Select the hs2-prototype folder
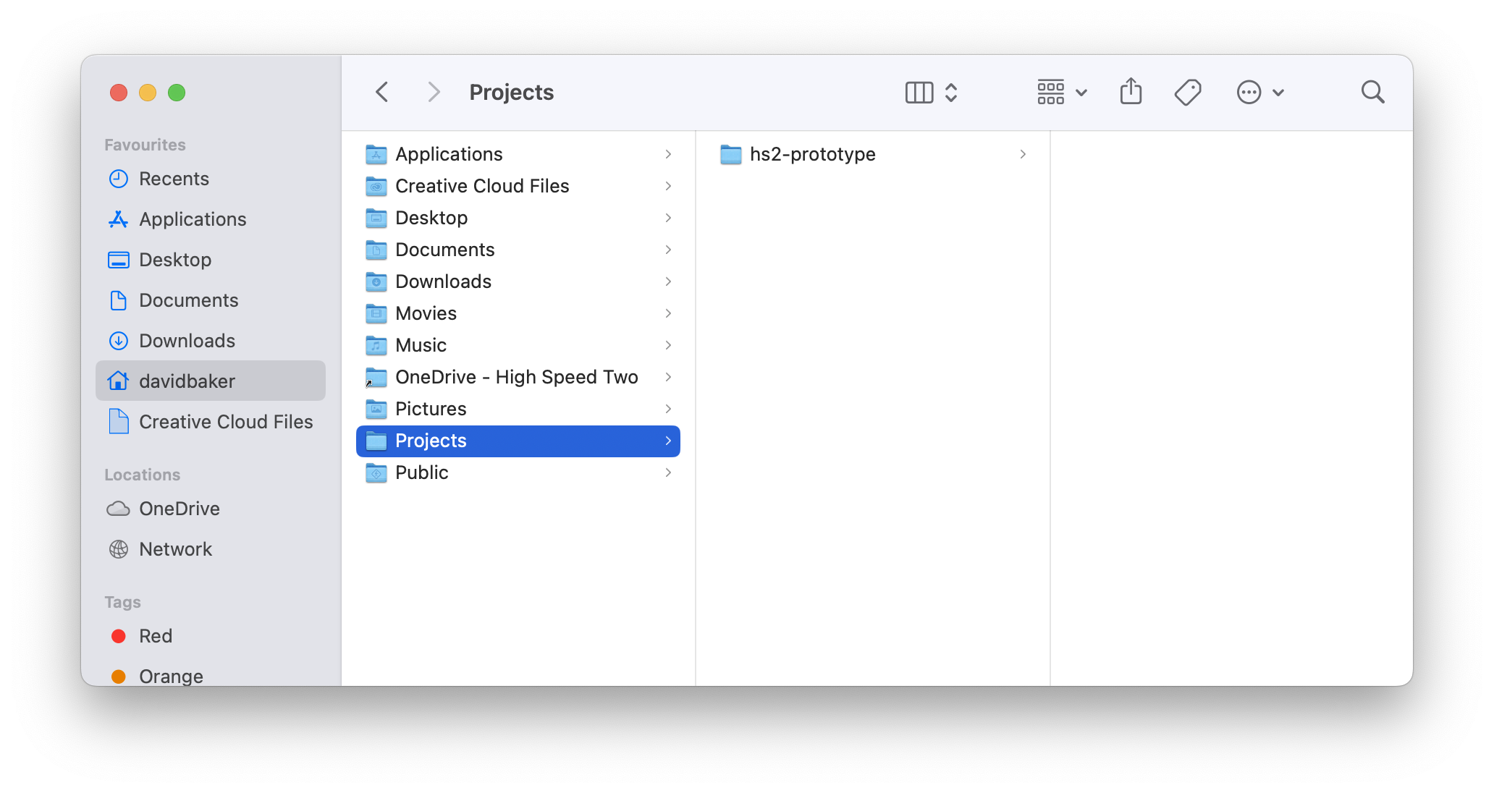Screen dimensions: 1494x793 point(812,154)
